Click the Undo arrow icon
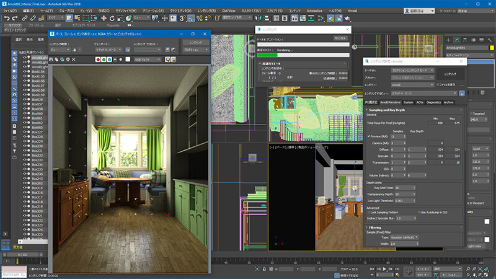This screenshot has width=496, height=279. click(x=7, y=19)
